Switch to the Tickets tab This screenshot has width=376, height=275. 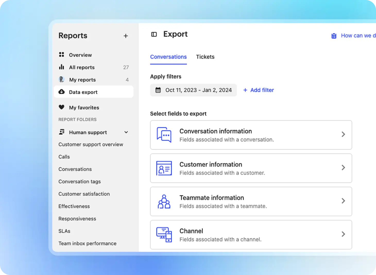coord(205,57)
